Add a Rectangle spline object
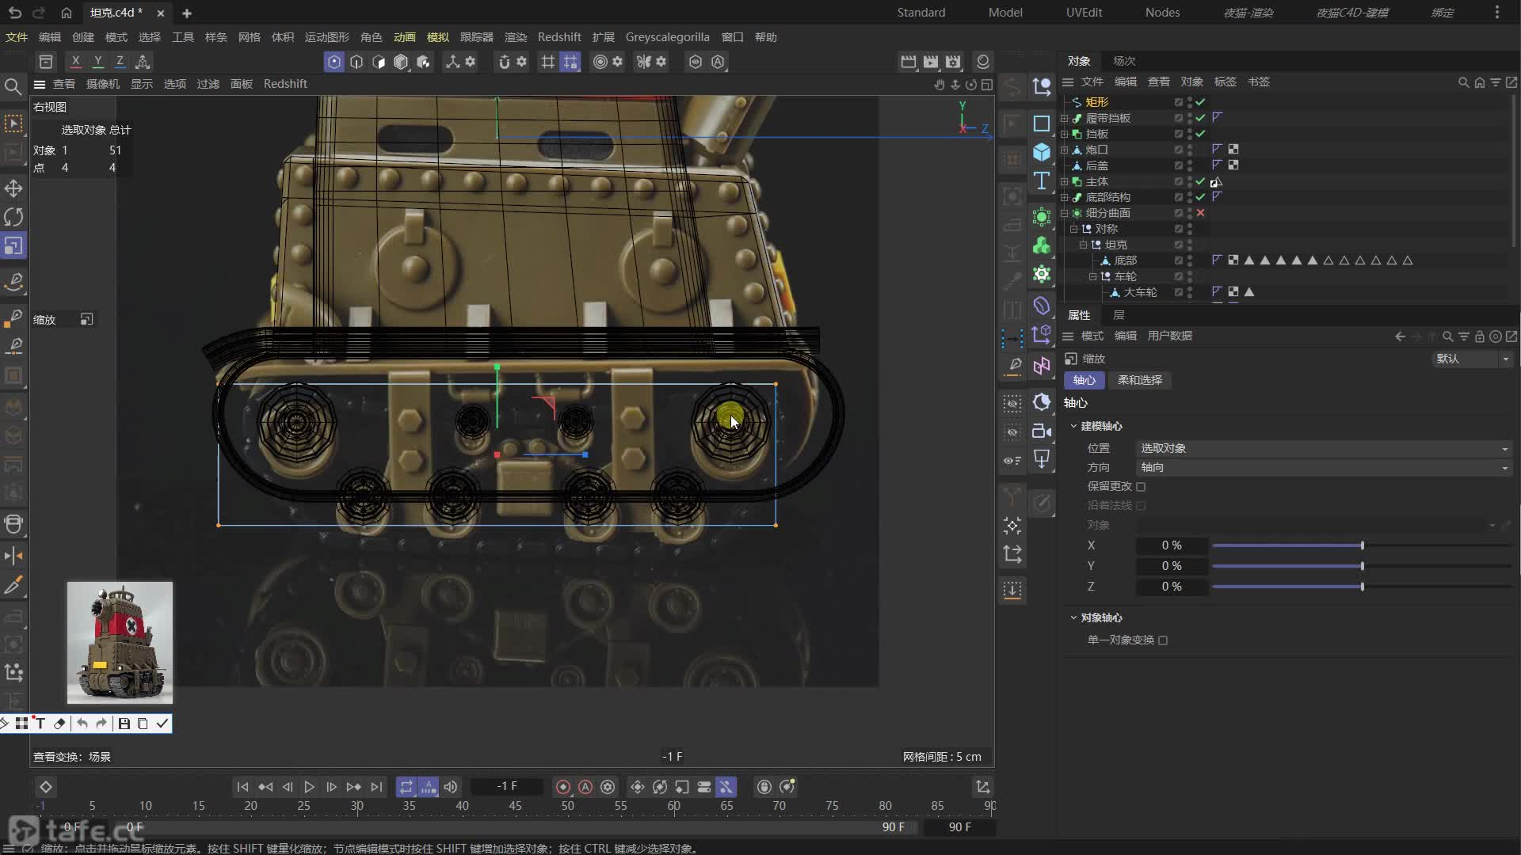 click(x=1042, y=123)
